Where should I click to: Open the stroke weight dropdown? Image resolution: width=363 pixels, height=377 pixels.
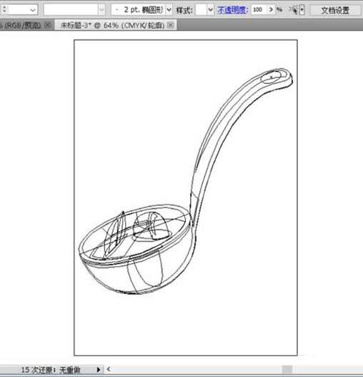coord(33,10)
